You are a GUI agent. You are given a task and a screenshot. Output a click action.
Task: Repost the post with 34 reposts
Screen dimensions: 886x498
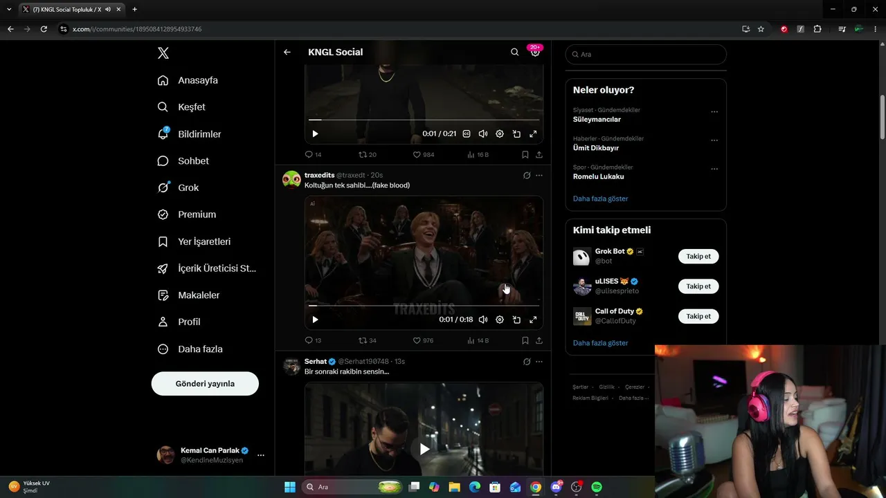tap(368, 340)
